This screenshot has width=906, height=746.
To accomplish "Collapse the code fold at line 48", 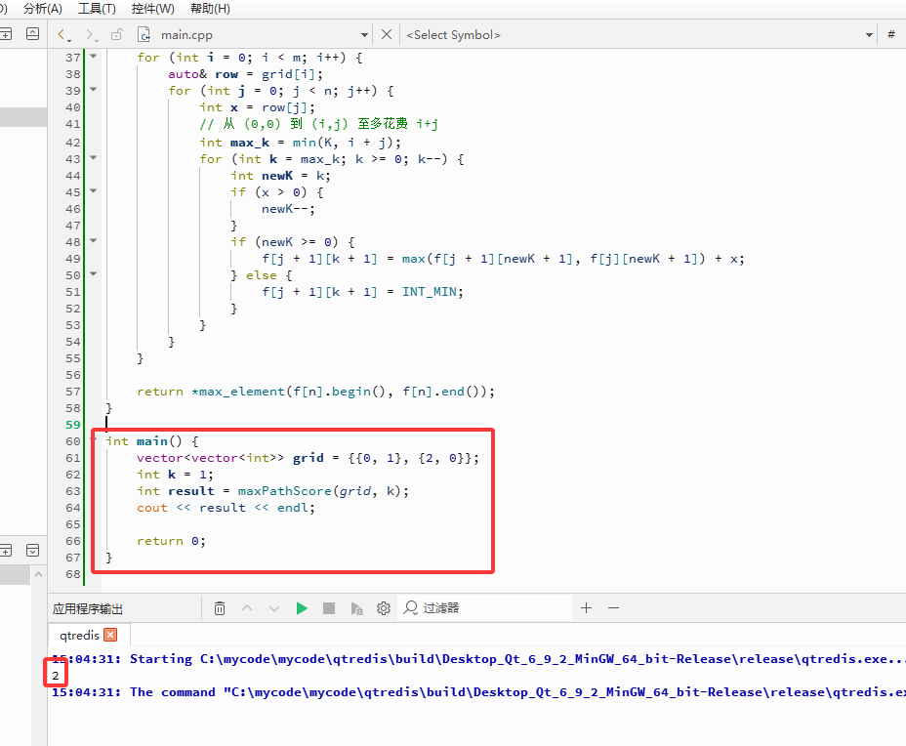I will [93, 240].
